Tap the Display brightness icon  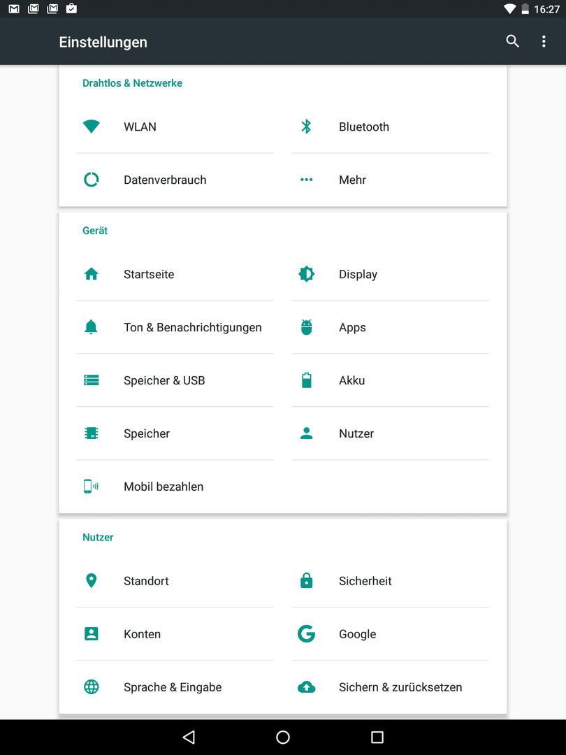(306, 274)
